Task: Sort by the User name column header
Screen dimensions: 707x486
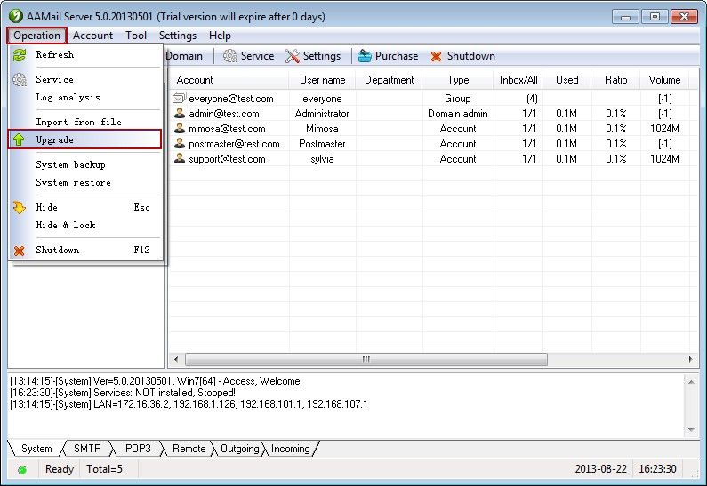Action: click(323, 80)
